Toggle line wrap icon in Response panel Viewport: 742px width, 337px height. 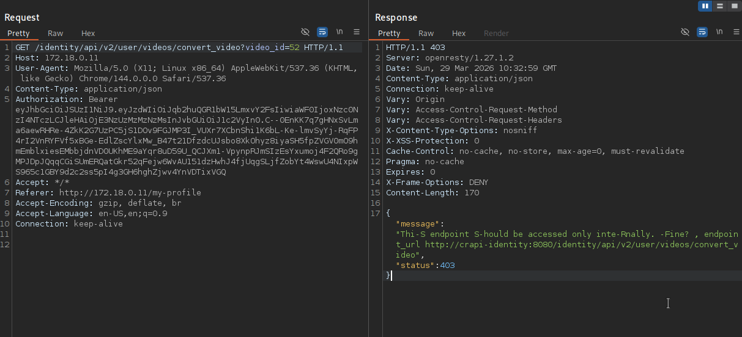(x=702, y=32)
